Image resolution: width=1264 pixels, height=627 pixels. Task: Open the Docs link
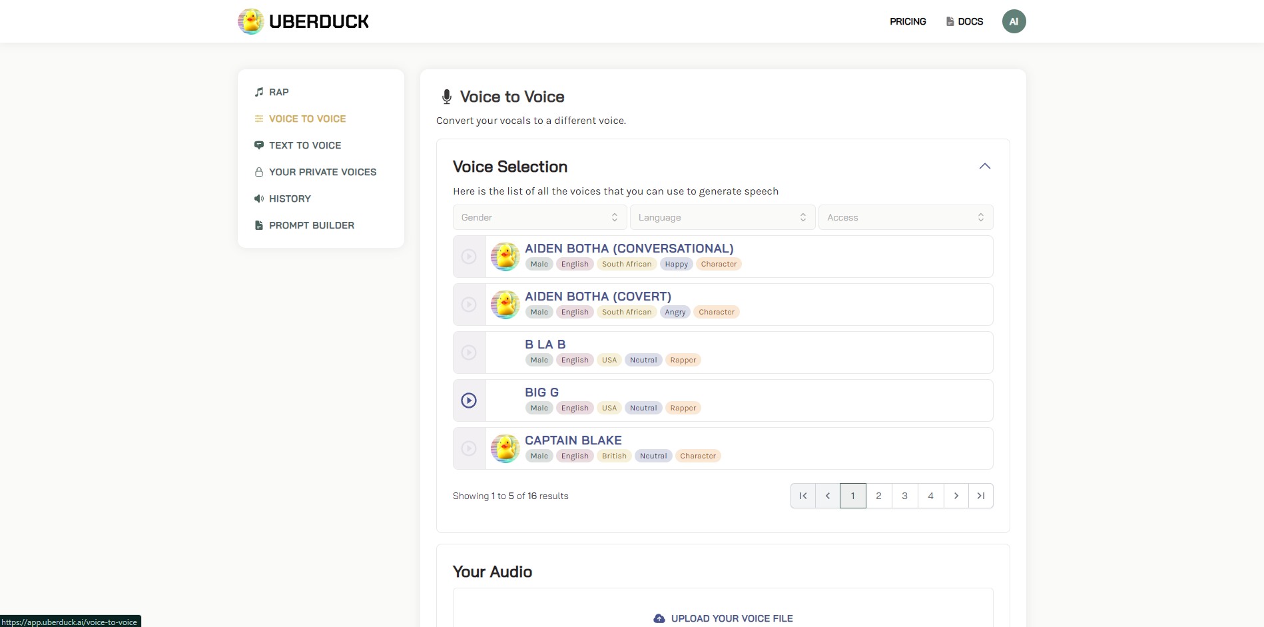[970, 21]
